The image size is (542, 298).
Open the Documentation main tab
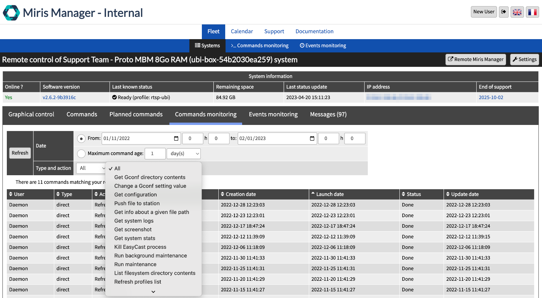click(314, 32)
